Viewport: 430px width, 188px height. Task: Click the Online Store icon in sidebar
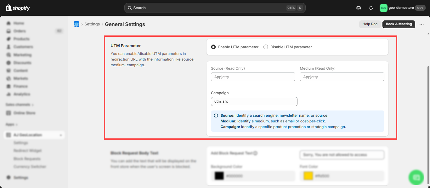pos(8,113)
